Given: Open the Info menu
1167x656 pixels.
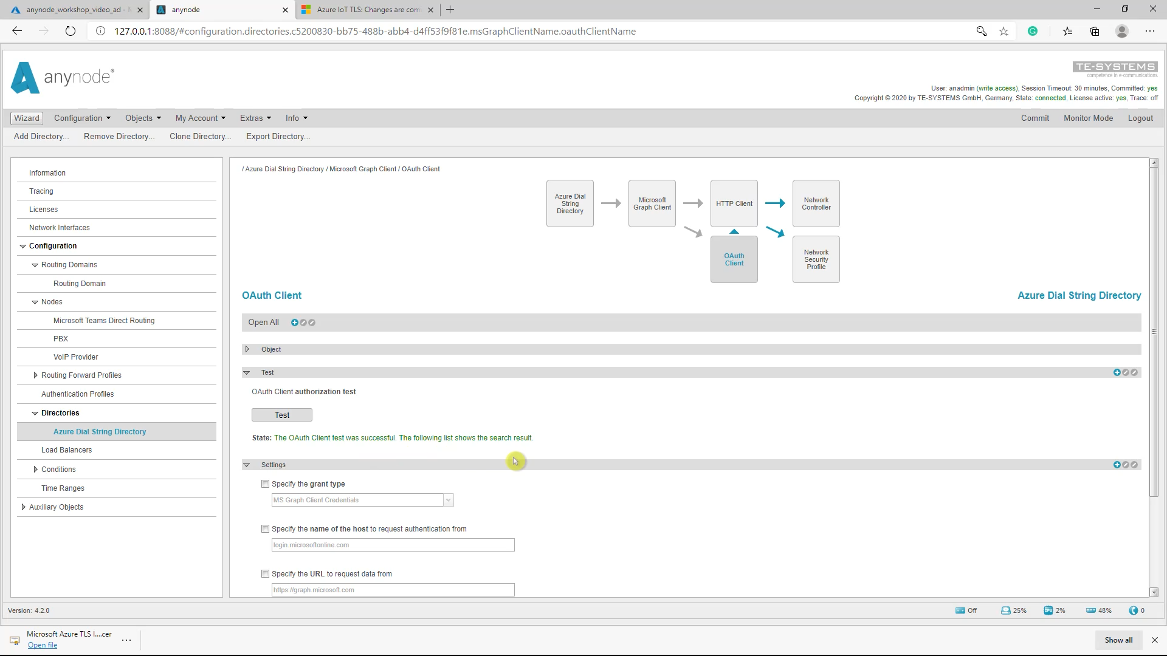Looking at the screenshot, I should [x=297, y=118].
